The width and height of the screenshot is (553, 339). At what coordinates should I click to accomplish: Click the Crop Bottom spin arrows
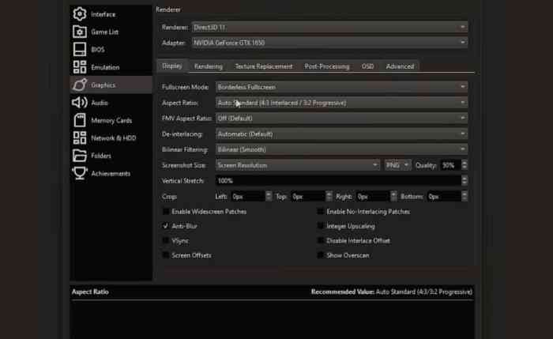(x=465, y=196)
